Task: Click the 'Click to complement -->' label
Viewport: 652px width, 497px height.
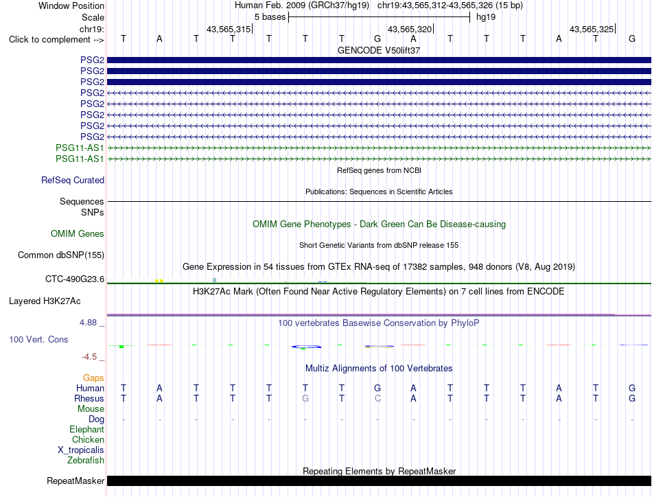Action: tap(56, 40)
